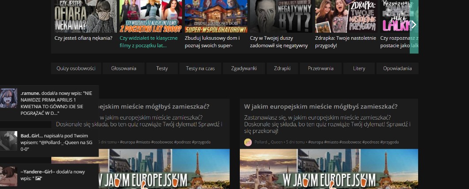Click .ramune. avatar in notification

click(8, 98)
